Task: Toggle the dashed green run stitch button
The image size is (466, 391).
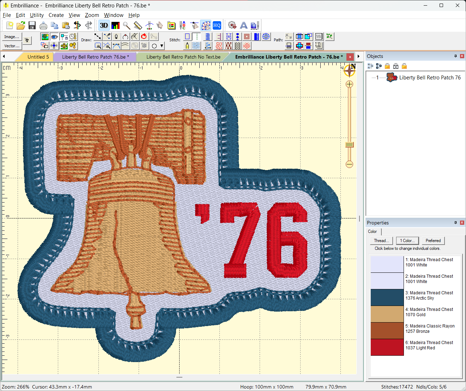Action: coord(196,37)
